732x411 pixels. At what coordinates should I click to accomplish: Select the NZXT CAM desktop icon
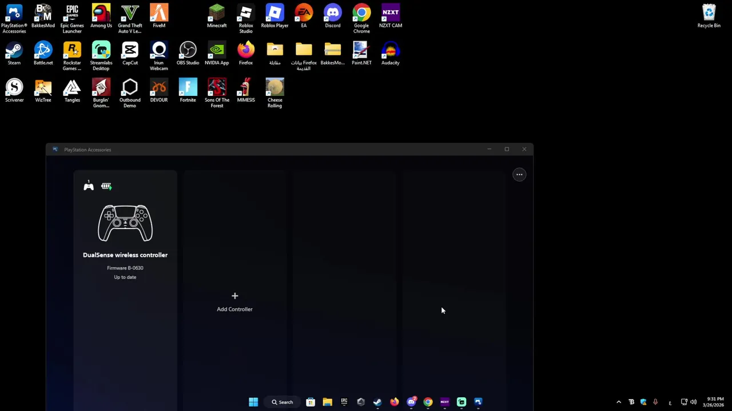(x=391, y=16)
